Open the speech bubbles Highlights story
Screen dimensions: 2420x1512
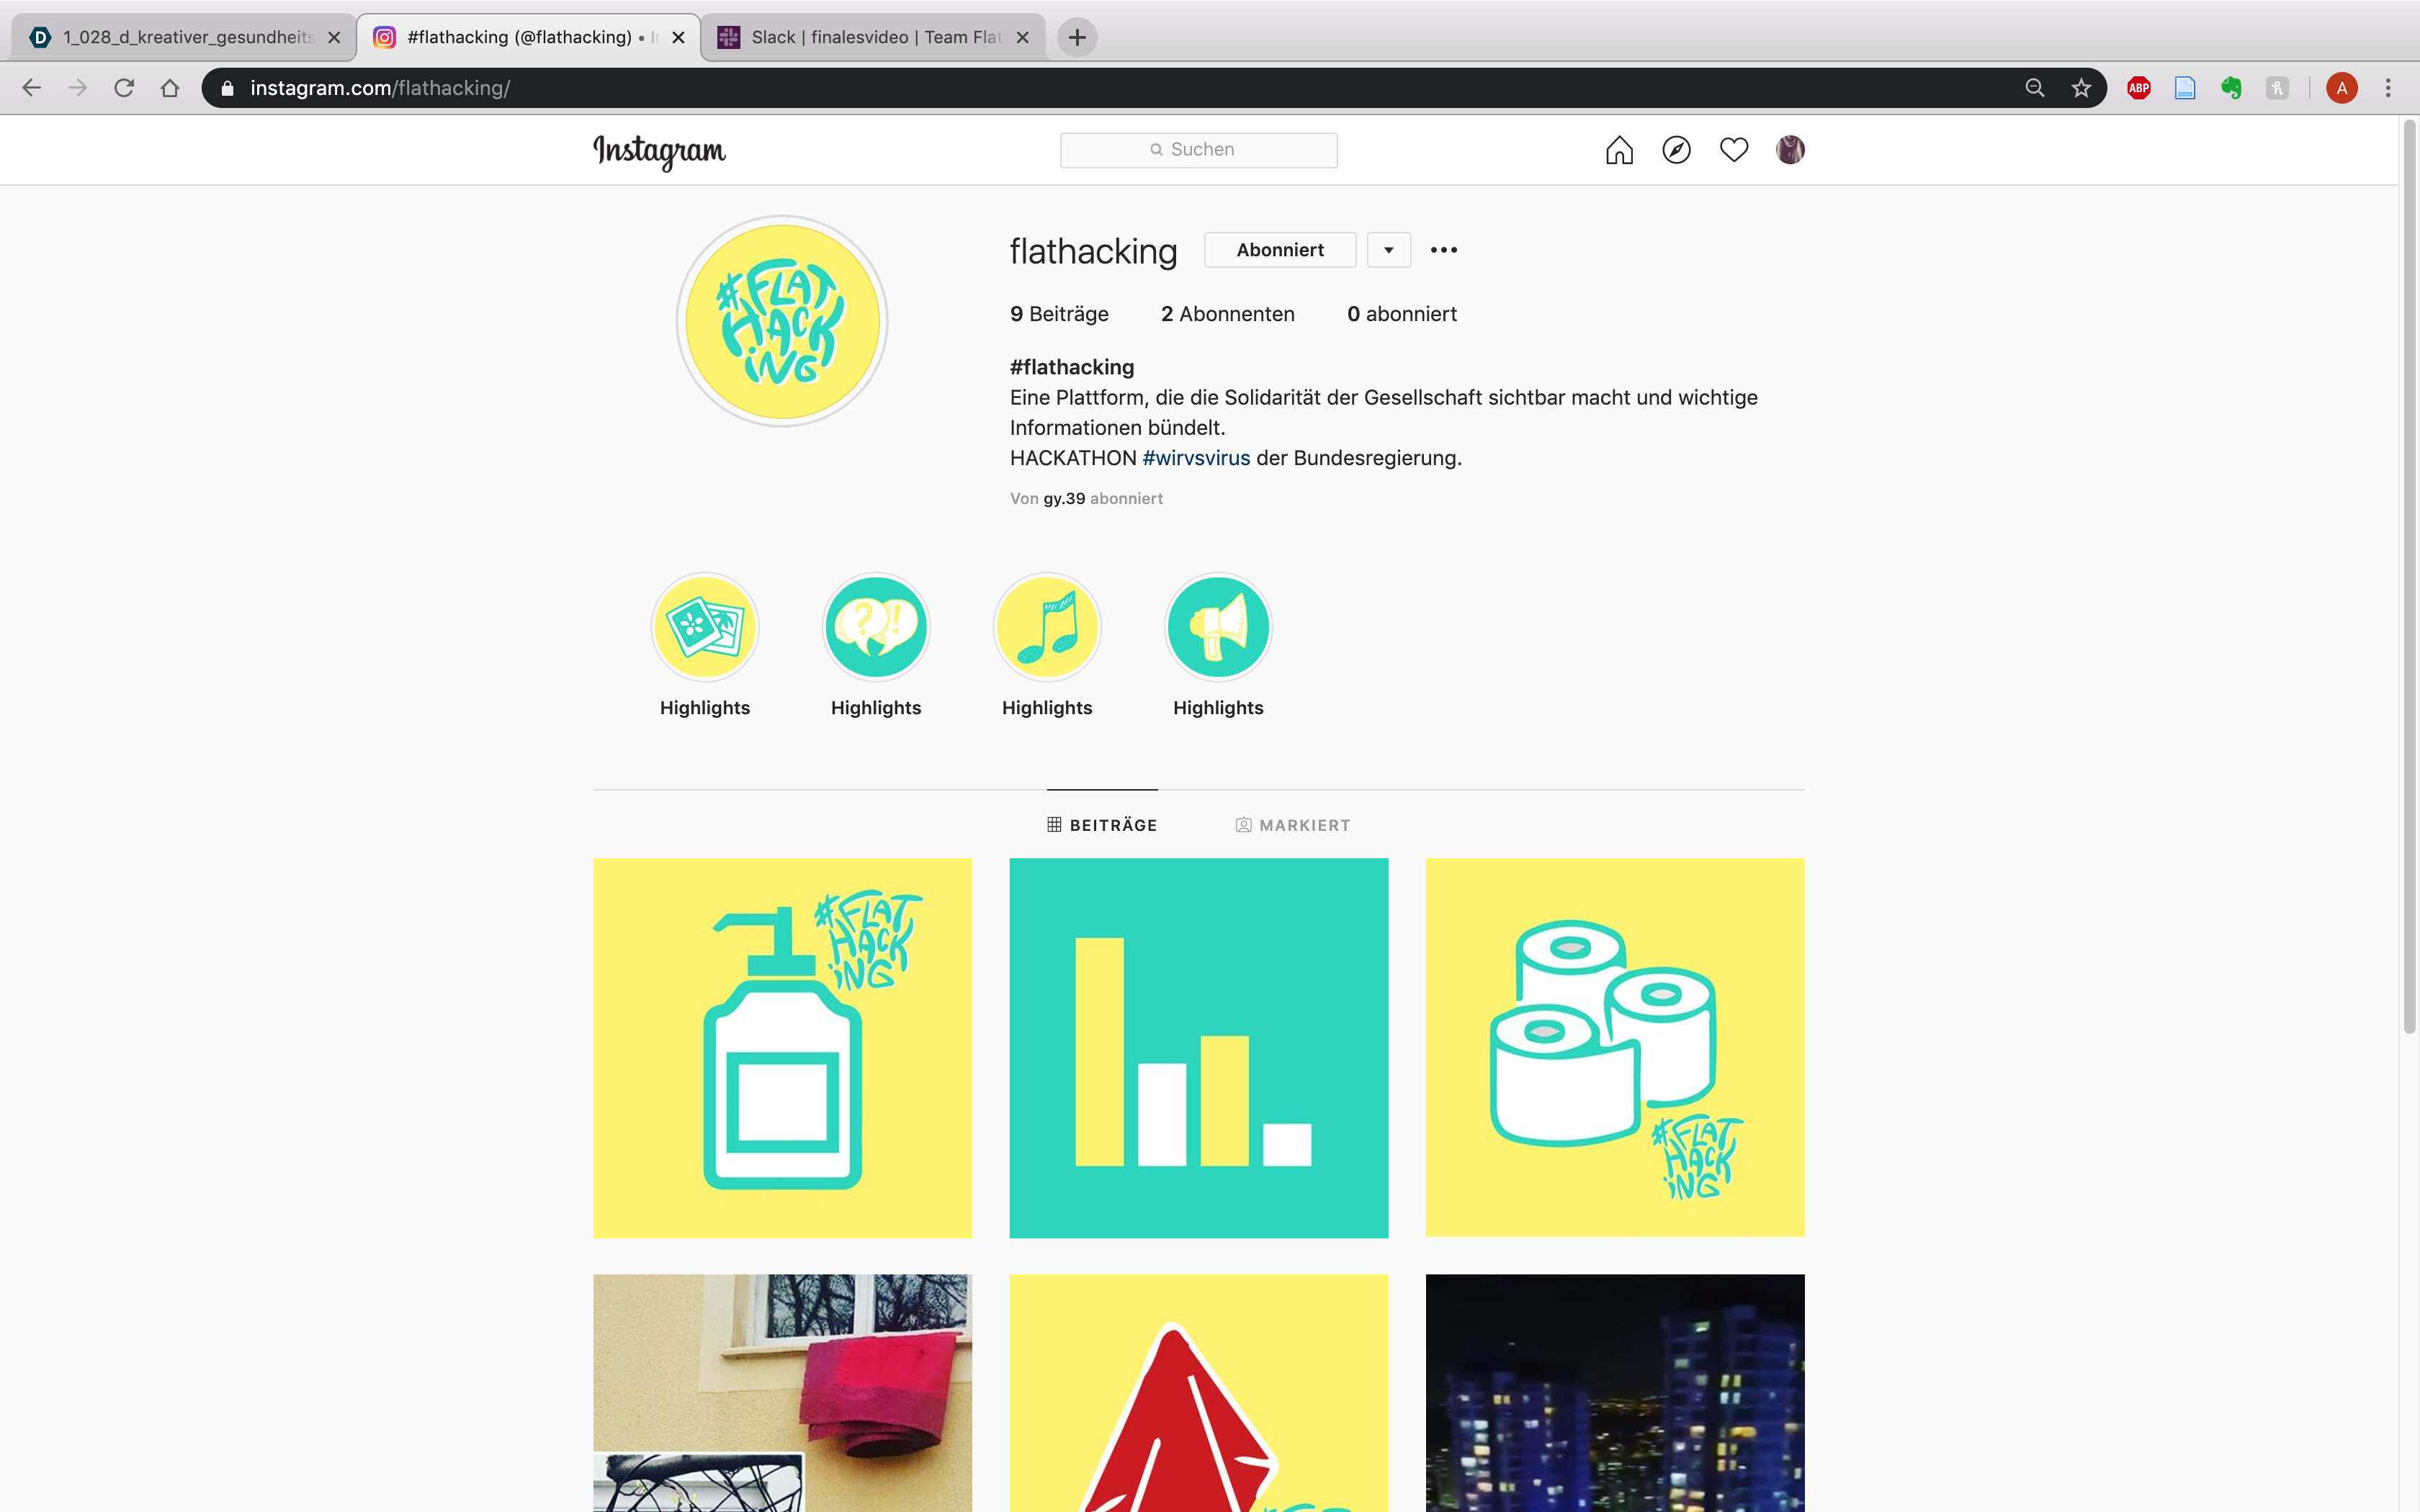coord(875,627)
